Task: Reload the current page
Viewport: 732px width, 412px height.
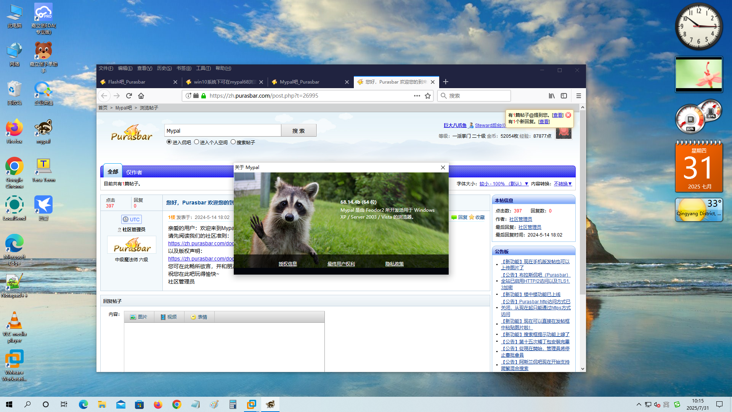Action: (x=129, y=96)
